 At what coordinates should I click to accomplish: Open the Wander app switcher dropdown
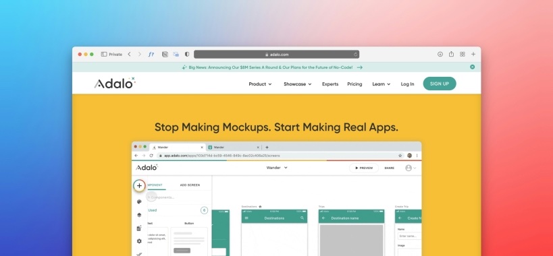[x=277, y=168]
